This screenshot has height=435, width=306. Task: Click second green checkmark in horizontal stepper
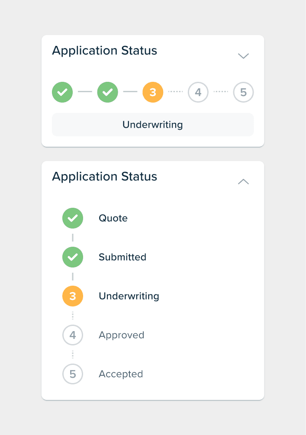click(x=108, y=92)
